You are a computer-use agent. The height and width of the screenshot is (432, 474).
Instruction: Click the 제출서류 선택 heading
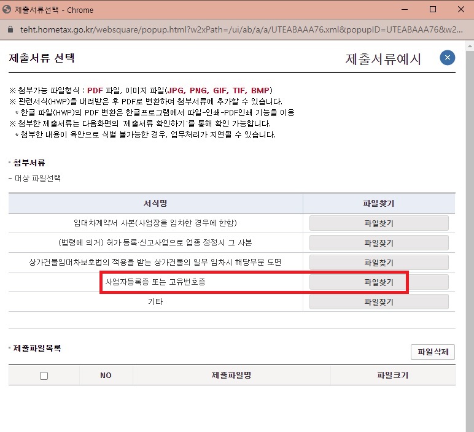[x=42, y=58]
